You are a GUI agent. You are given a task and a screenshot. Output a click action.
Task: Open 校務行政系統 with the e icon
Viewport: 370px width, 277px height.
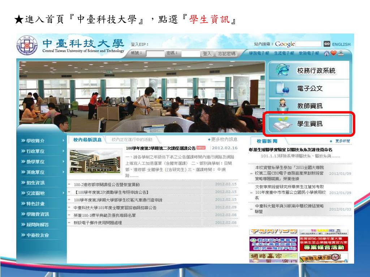(x=309, y=70)
